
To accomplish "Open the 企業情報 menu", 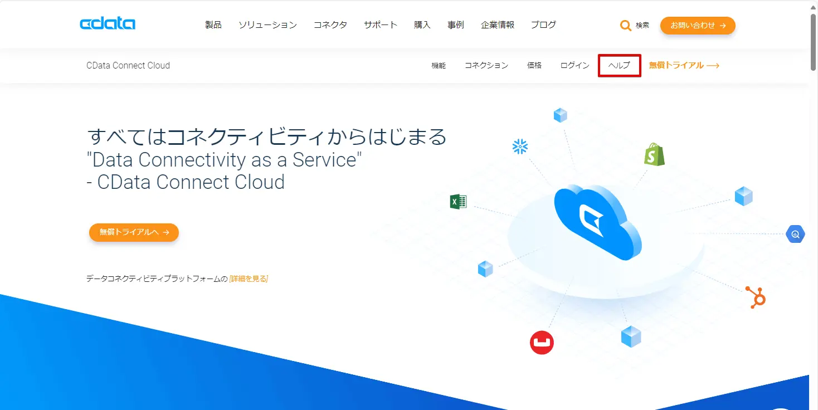I will [498, 25].
